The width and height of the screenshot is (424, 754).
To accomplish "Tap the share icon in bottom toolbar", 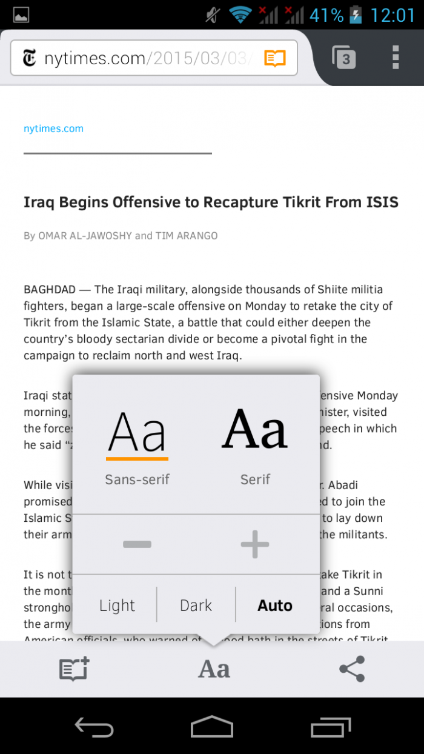I will 352,669.
